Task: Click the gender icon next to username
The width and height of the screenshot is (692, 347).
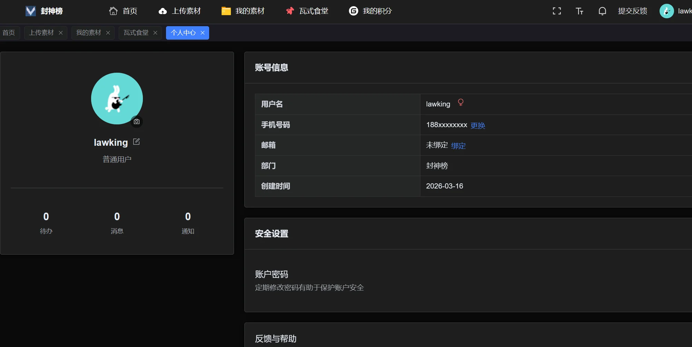Action: [x=460, y=102]
